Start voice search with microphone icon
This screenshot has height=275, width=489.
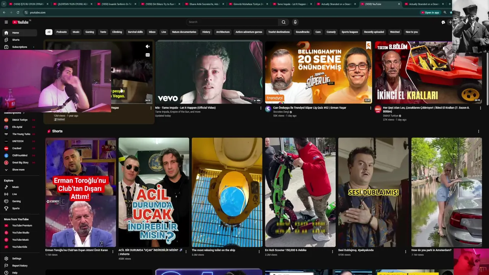click(x=295, y=22)
